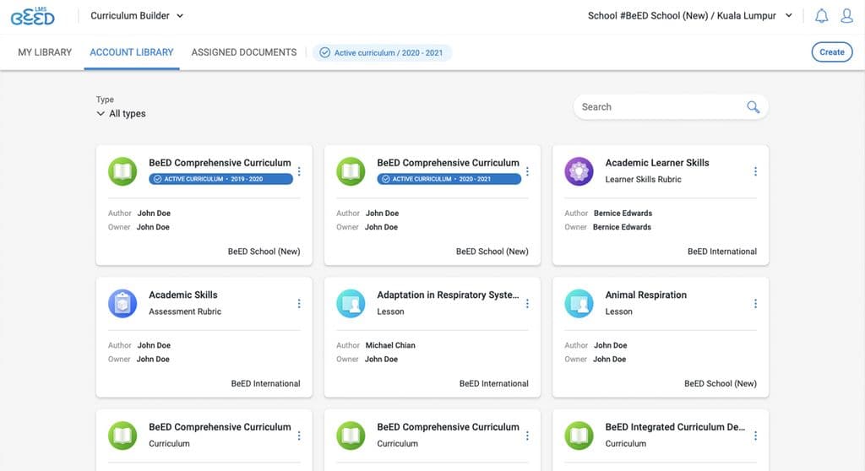Open options menu for 2019-2020 curriculum card
Image resolution: width=865 pixels, height=471 pixels.
pyautogui.click(x=299, y=171)
